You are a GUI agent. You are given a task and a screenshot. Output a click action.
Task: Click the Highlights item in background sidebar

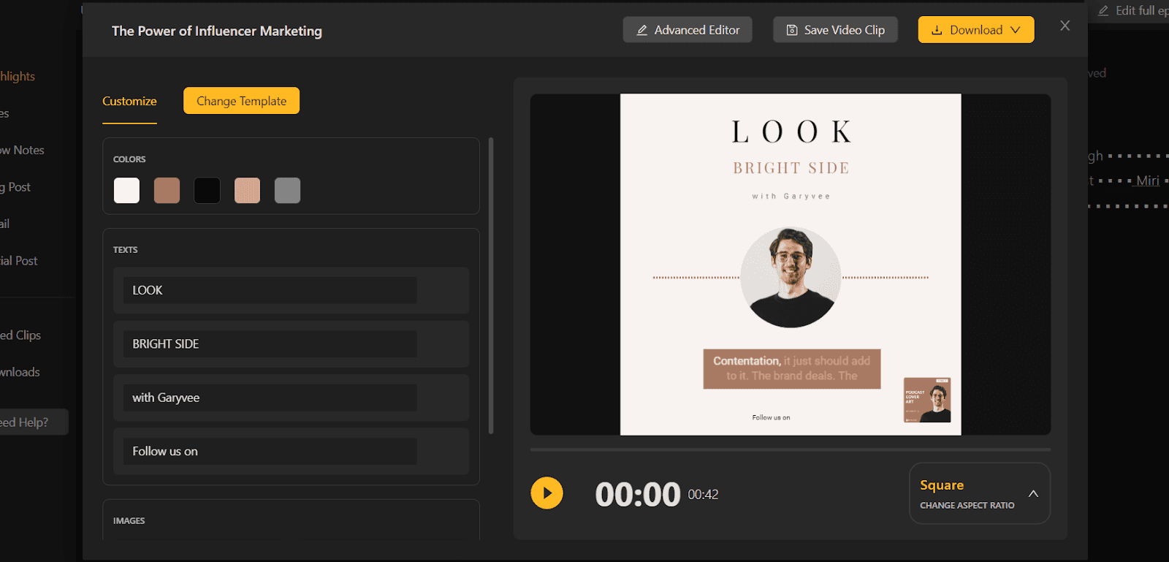pyautogui.click(x=18, y=76)
